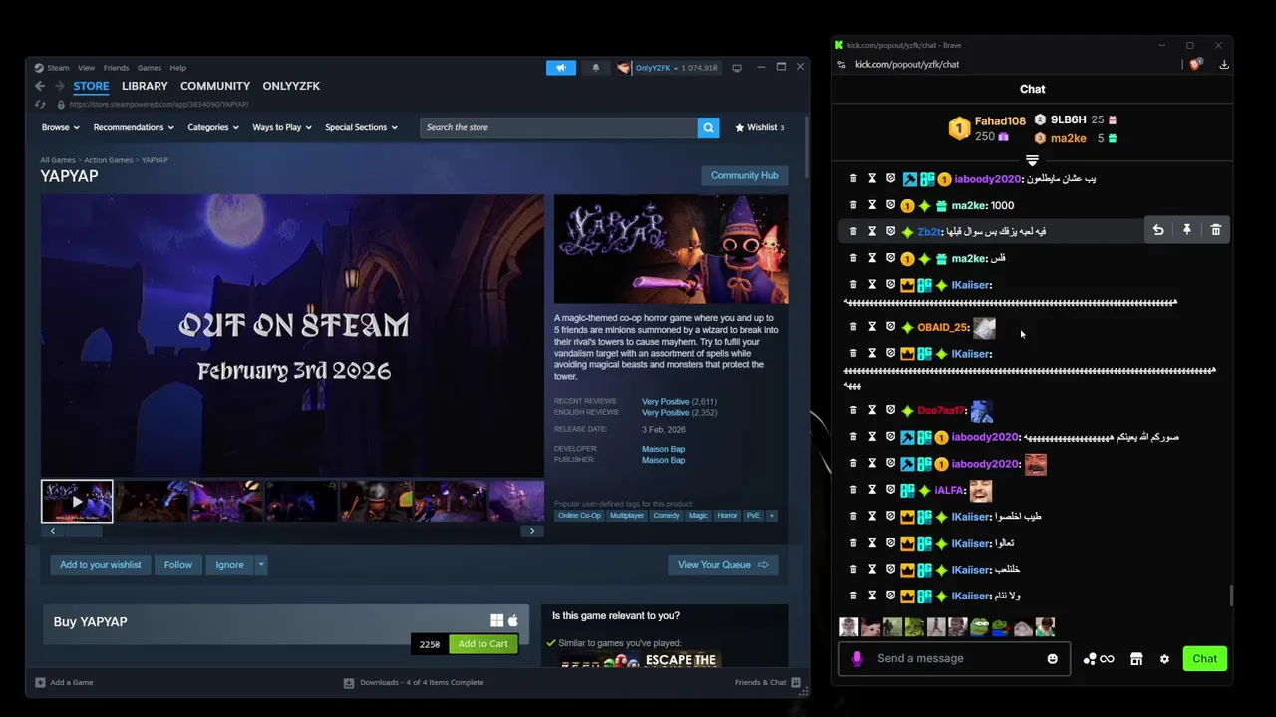
Task: Click the purple microphone icon in chat
Action: (x=857, y=658)
